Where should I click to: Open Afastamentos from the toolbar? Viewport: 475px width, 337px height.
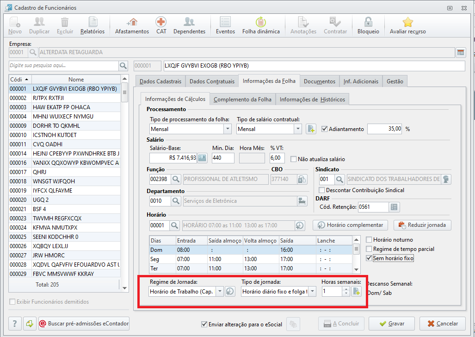coord(132,25)
